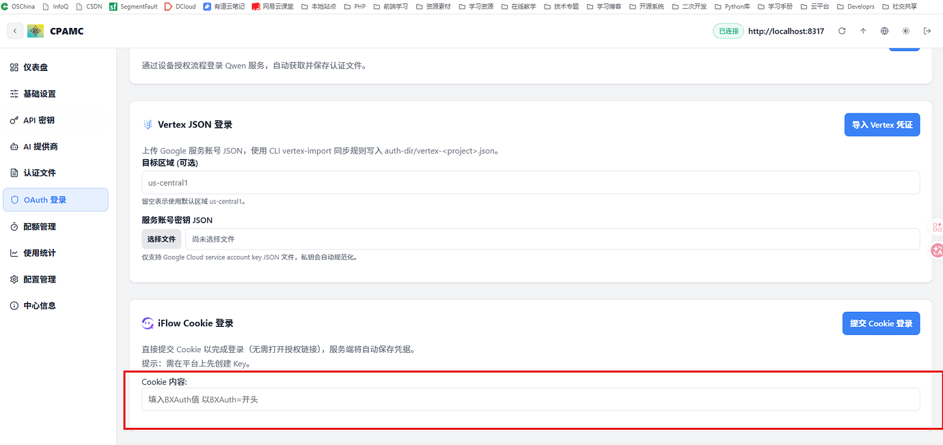Open the CSDN bookmark
943x445 pixels.
[88, 6]
